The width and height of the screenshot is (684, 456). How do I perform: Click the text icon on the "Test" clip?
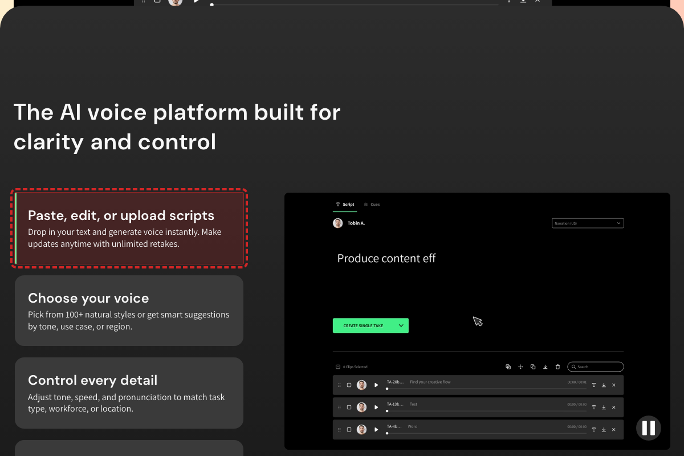(x=594, y=408)
